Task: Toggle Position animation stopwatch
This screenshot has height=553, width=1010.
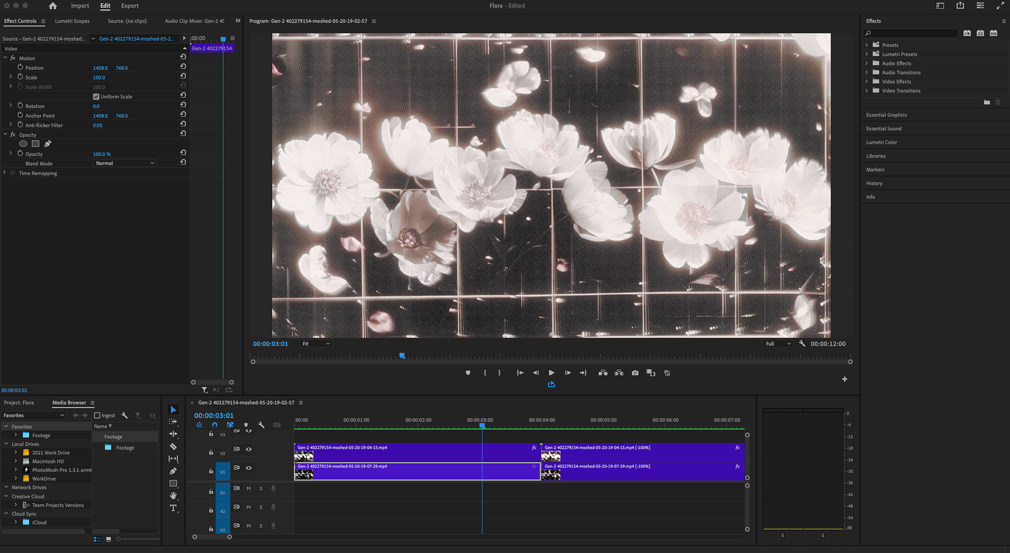Action: pos(20,67)
